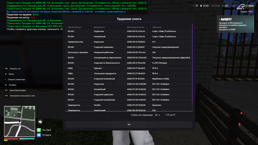Image resolution: width=258 pixels, height=145 pixels.
Task: Click the reason Выселен
Action: 157,105
